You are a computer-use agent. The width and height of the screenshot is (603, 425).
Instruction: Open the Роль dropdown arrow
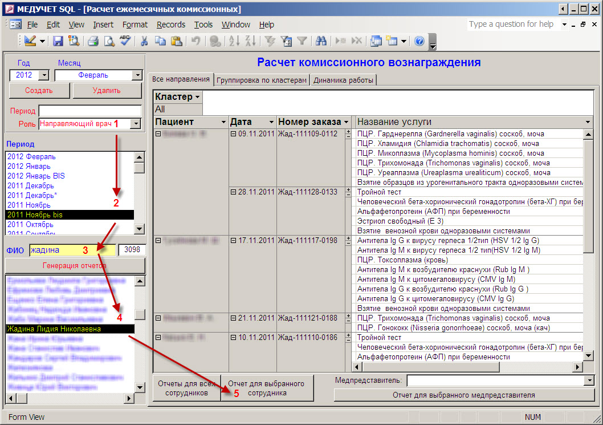[136, 124]
